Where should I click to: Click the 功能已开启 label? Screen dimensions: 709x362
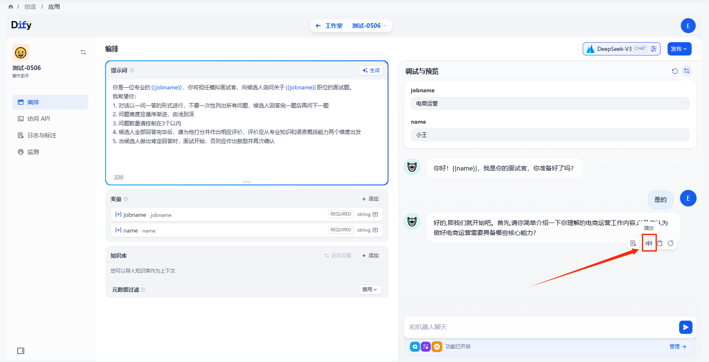point(458,347)
